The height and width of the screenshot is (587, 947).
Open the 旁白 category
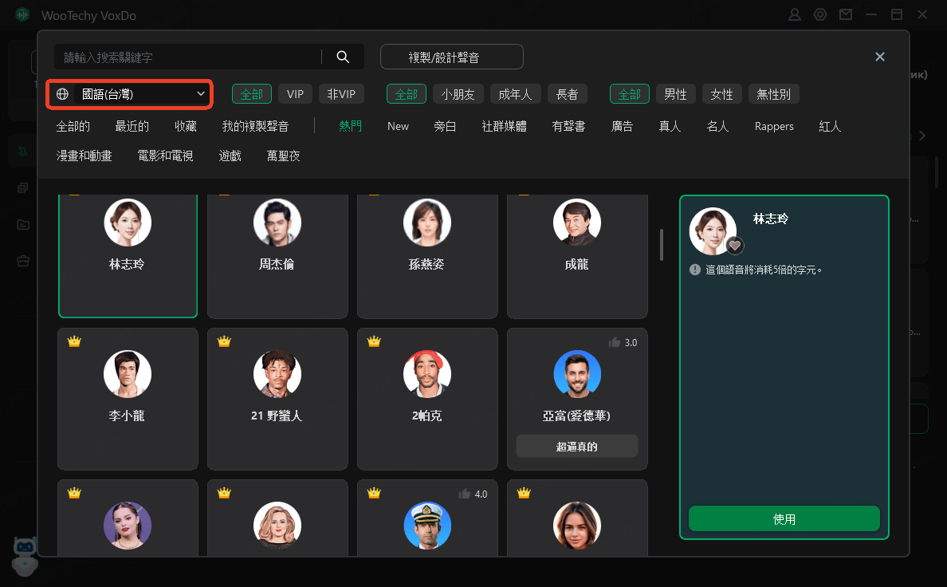click(x=445, y=126)
